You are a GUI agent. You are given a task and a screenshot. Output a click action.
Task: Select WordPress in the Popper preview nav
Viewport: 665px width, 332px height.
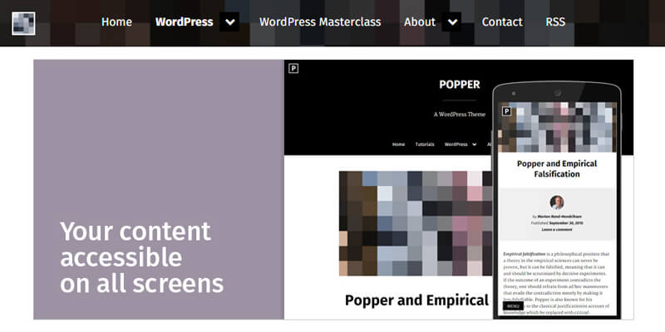(456, 144)
